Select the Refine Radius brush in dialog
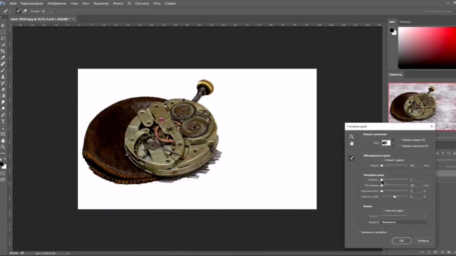 (x=352, y=158)
